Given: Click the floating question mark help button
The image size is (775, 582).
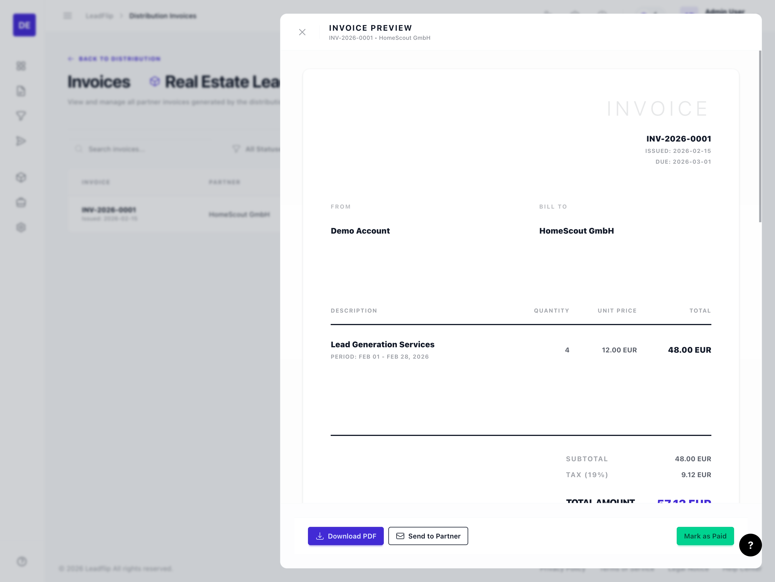Looking at the screenshot, I should 751,545.
